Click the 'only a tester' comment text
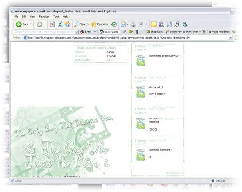Image resolution: width=242 pixels, height=192 pixels. [157, 94]
